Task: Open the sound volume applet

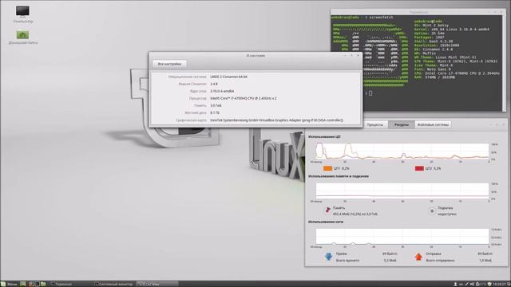Action: point(472,284)
